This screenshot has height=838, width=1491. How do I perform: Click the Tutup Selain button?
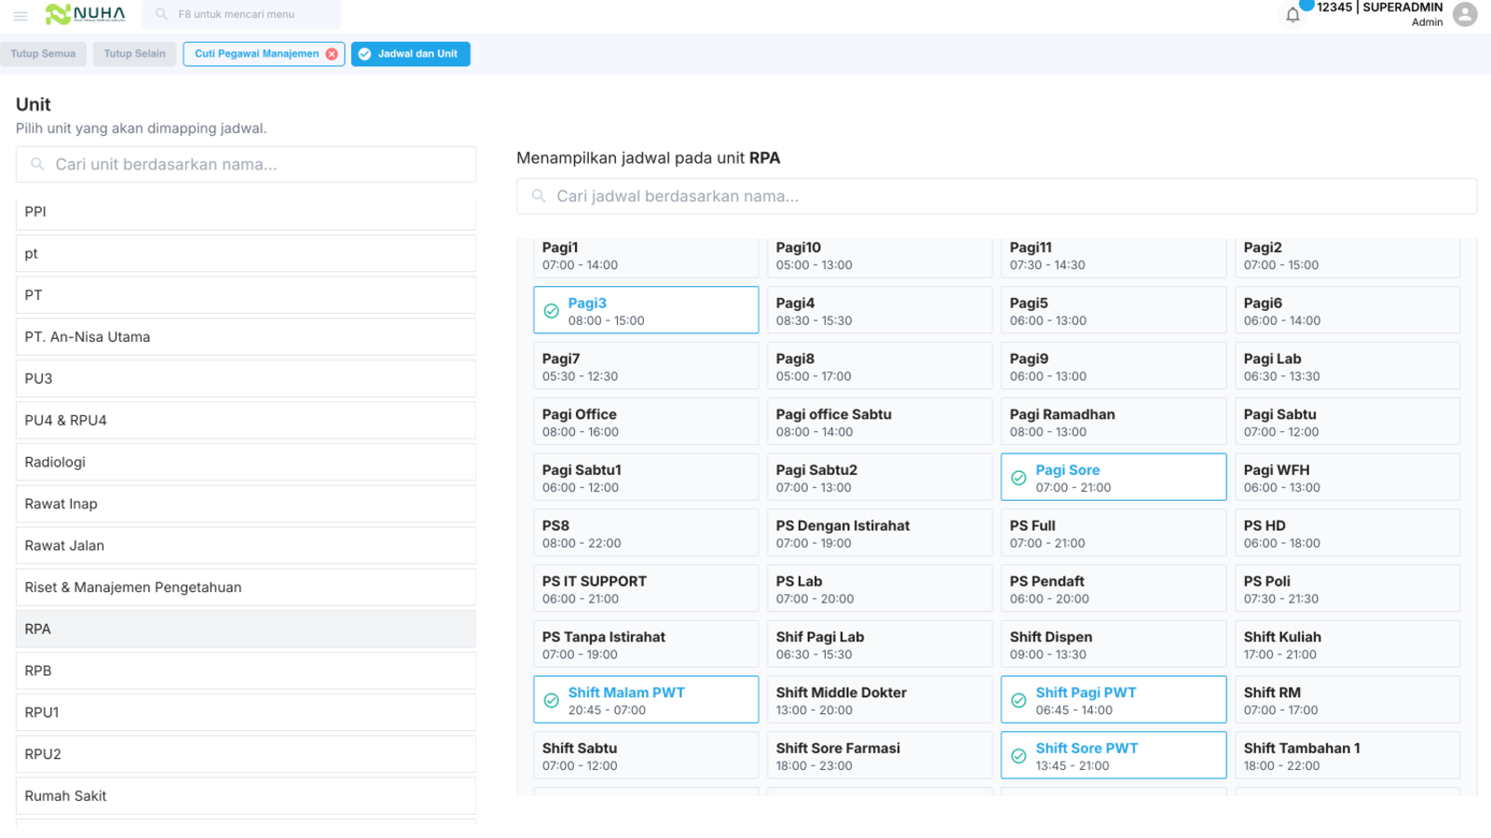point(134,54)
